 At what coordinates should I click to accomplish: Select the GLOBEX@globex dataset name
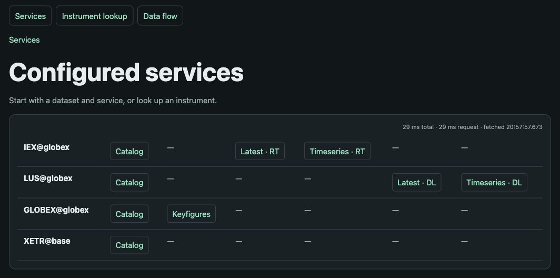coord(56,210)
